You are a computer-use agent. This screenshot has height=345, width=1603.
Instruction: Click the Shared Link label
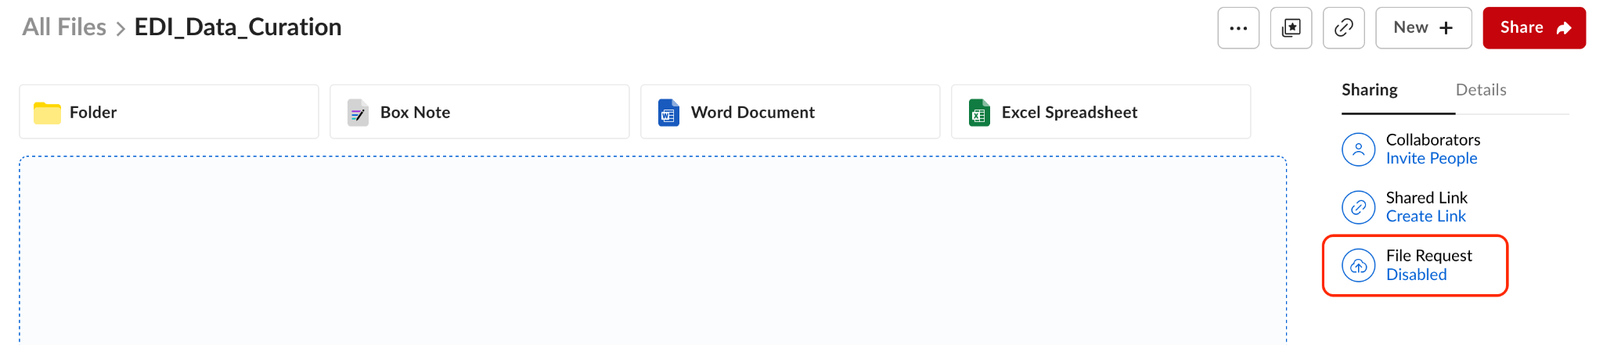pos(1427,198)
